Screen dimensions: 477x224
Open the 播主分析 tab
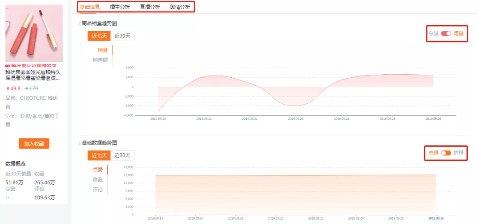[x=120, y=7]
